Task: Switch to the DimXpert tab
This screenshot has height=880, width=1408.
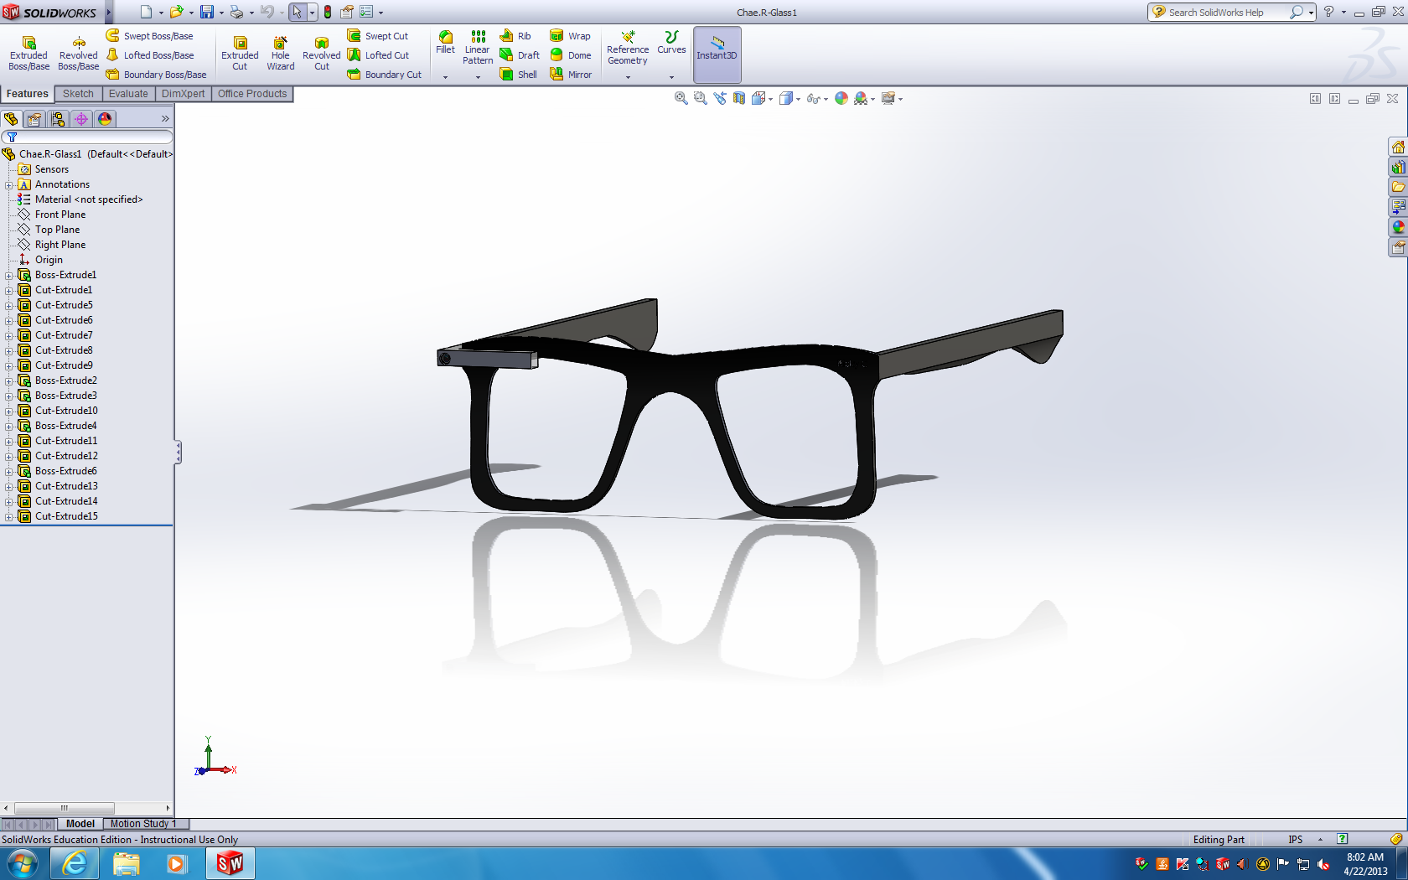Action: pos(183,94)
